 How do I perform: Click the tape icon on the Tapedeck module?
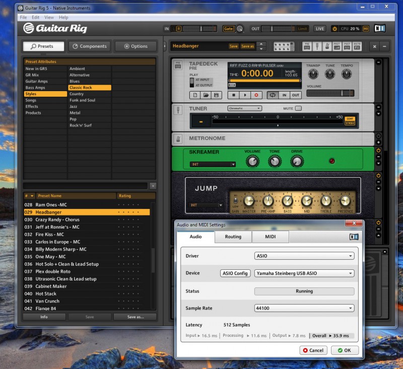(178, 65)
